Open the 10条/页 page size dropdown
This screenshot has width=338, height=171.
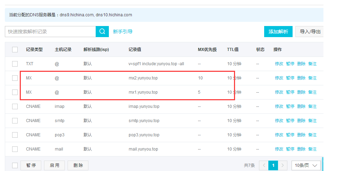coord(306,165)
